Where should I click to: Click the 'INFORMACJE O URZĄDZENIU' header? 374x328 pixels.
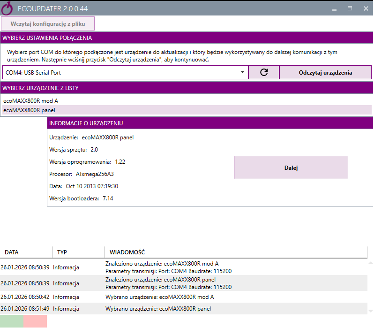click(210, 123)
